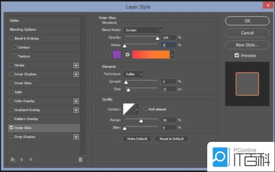Tick the Gradient Overlay checkbox

tap(11, 109)
